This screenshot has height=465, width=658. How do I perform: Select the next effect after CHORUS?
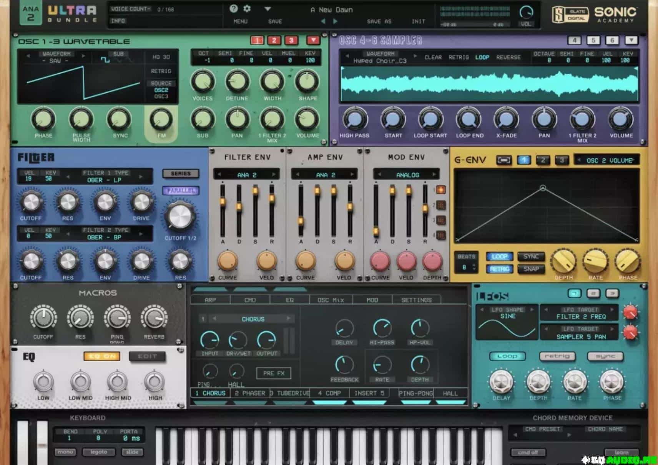click(x=288, y=318)
